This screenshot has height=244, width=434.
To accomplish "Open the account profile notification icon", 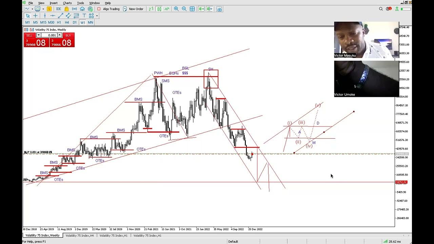I will point(389,9).
